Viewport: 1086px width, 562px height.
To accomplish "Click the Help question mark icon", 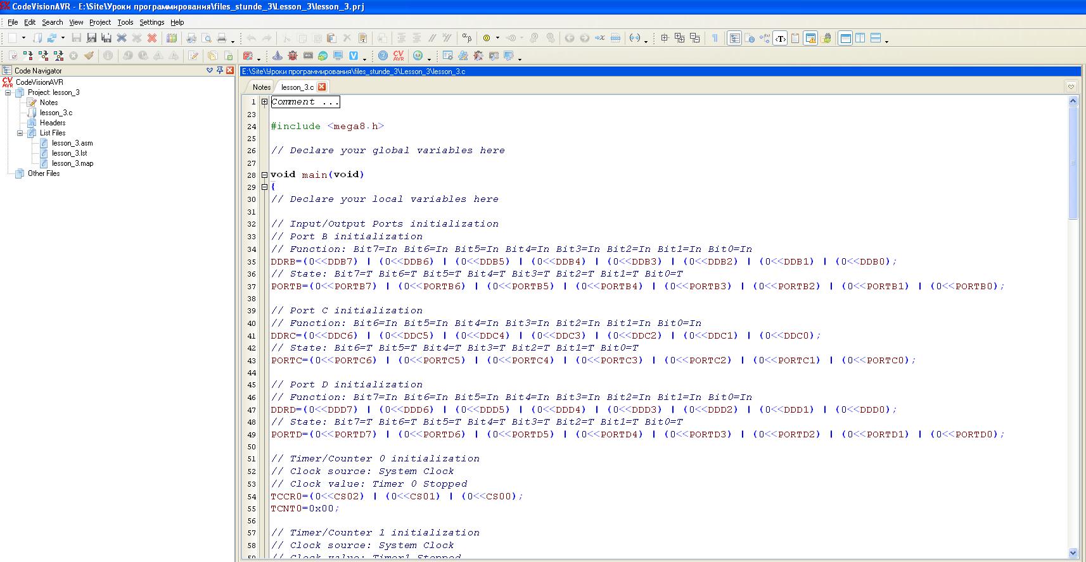I will (x=383, y=56).
